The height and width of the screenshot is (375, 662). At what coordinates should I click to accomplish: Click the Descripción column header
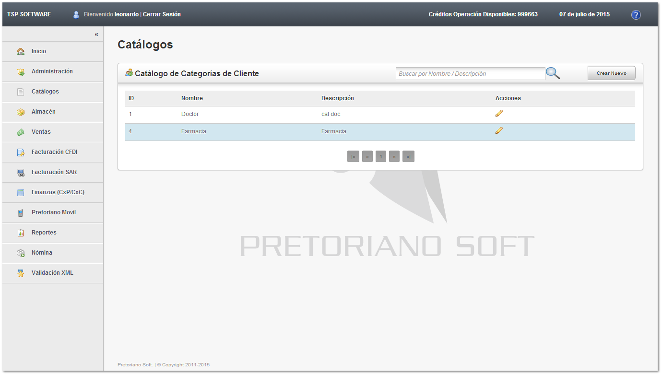pos(338,98)
